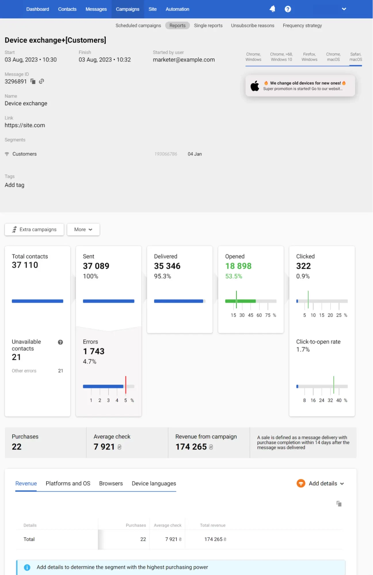This screenshot has width=373, height=575.
Task: Open the https://site.com link
Action: tap(25, 125)
